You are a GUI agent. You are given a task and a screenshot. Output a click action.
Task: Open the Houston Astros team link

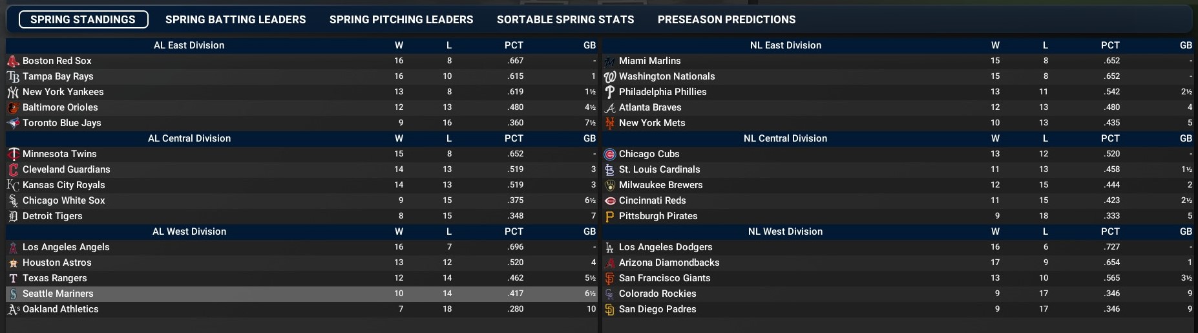[x=57, y=263]
